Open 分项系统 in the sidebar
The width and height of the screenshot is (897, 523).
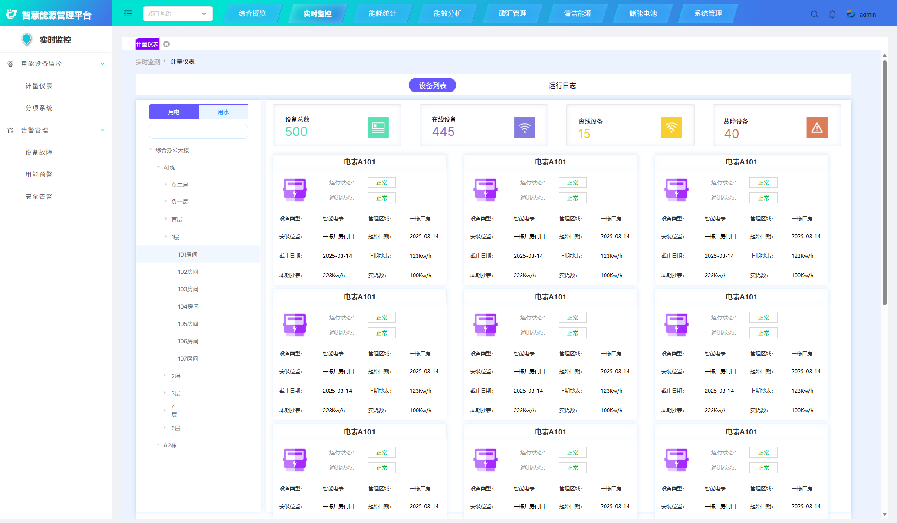click(x=39, y=108)
